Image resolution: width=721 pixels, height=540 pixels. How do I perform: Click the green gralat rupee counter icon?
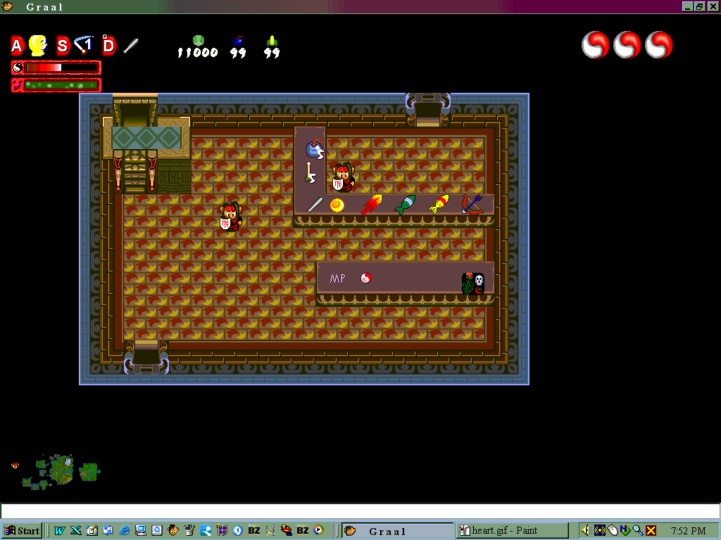click(x=199, y=41)
